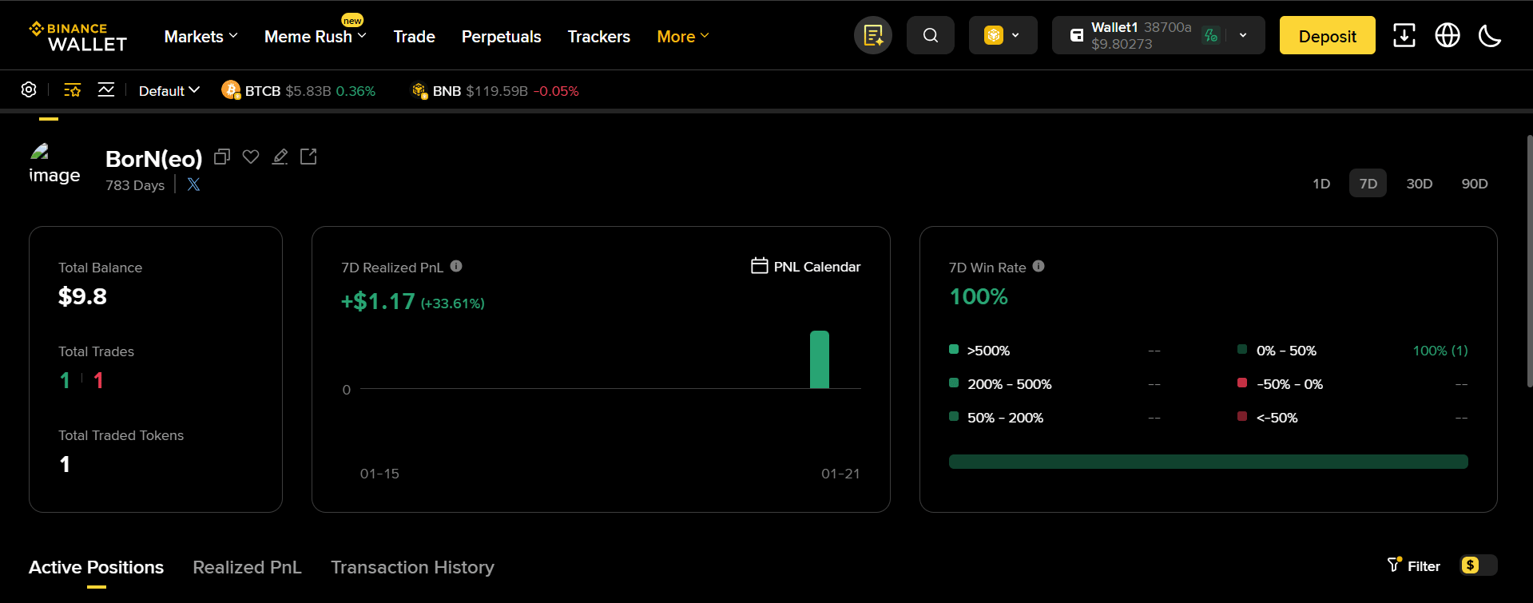Click the favorites list star icon
This screenshot has width=1533, height=603.
point(73,90)
